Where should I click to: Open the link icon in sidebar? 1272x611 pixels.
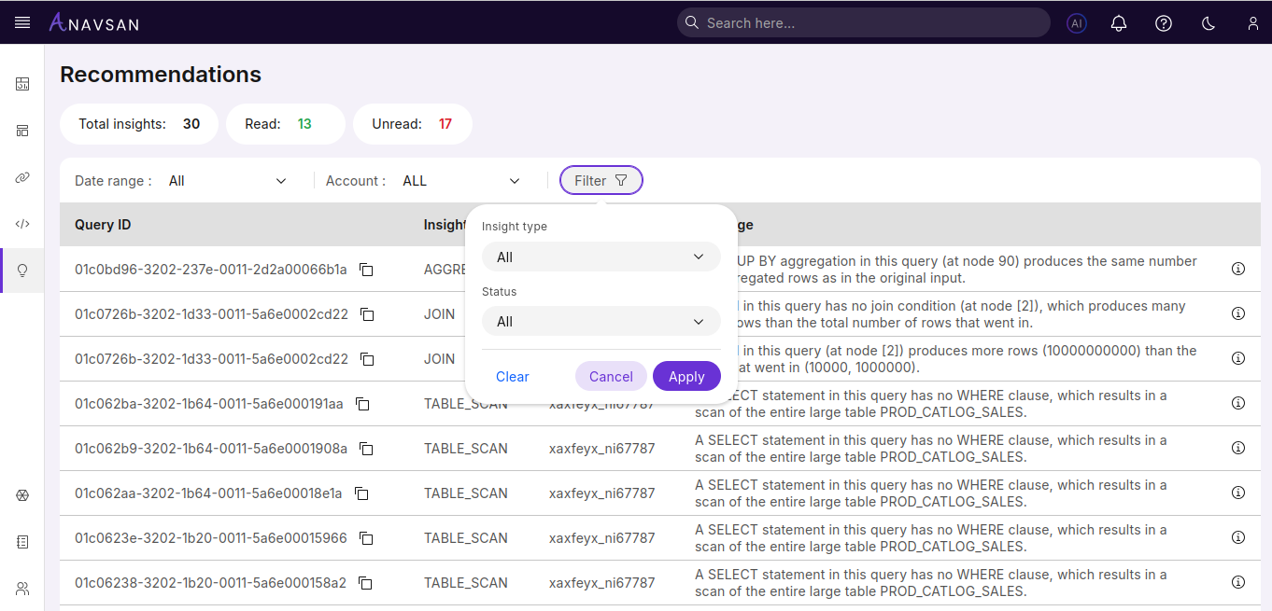(x=22, y=177)
